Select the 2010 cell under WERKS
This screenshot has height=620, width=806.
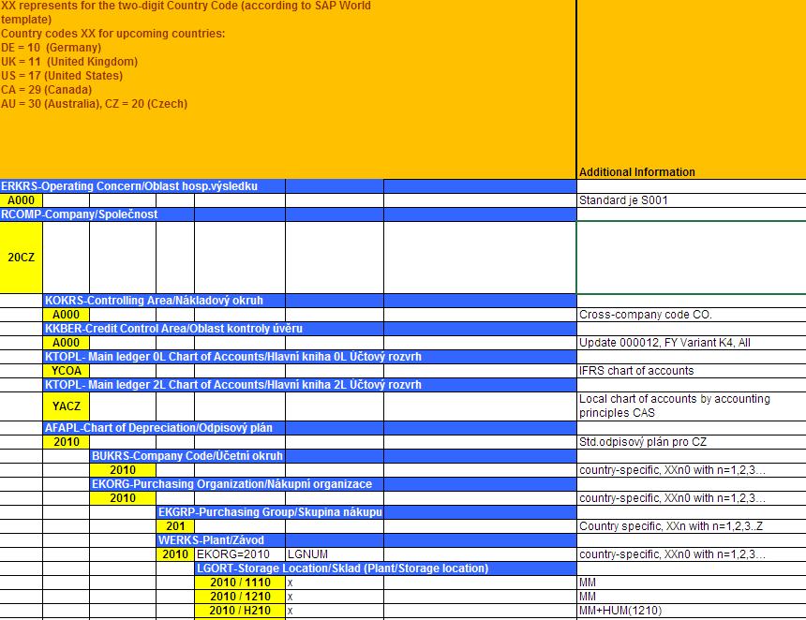coord(175,554)
